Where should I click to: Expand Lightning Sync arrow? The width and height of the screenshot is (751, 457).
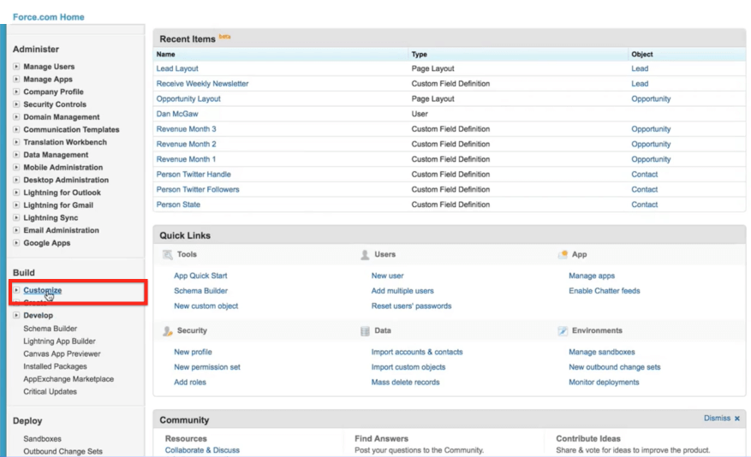16,217
